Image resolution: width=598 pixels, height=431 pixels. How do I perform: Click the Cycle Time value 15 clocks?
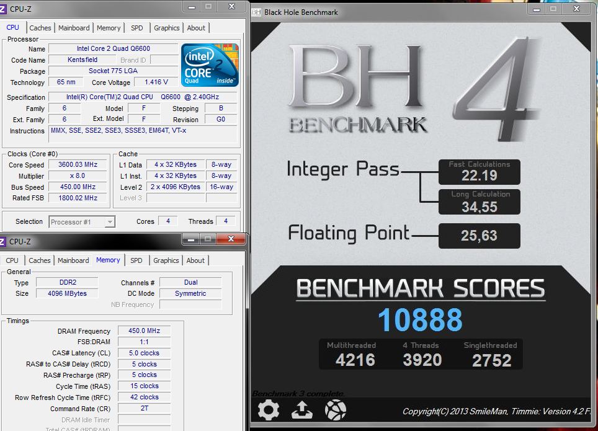click(144, 386)
